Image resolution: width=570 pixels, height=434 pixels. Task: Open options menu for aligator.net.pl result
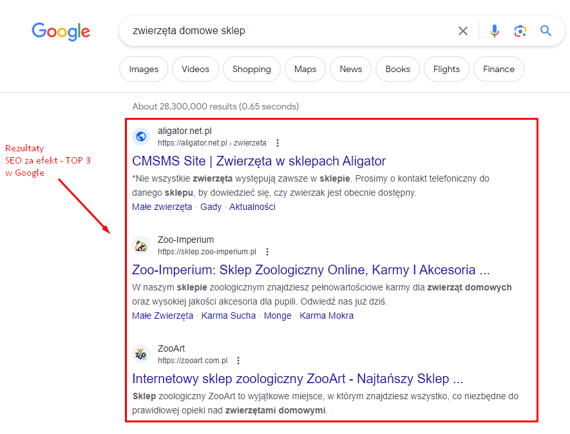(278, 143)
